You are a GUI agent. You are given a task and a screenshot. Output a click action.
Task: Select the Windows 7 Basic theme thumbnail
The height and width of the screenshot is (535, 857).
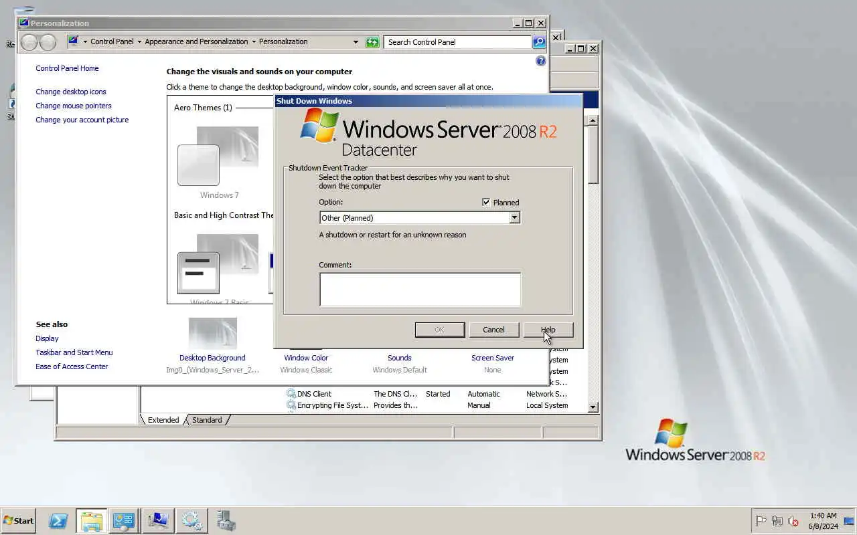[x=218, y=263]
